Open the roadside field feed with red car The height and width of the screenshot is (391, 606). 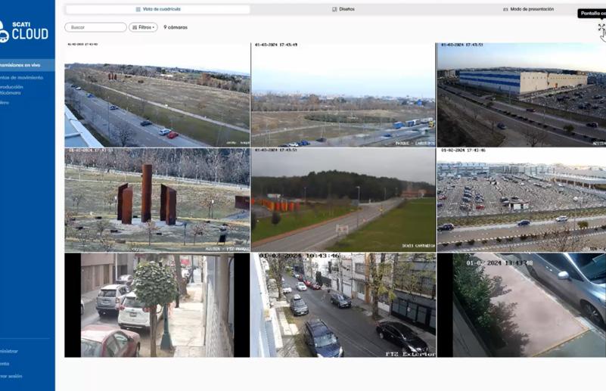(x=157, y=95)
